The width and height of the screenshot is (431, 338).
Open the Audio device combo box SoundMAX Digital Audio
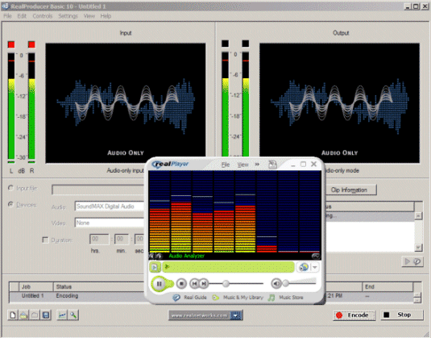[x=109, y=207]
